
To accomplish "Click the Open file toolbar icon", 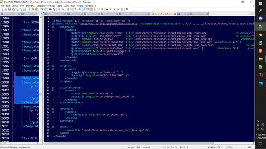I will [6, 9].
